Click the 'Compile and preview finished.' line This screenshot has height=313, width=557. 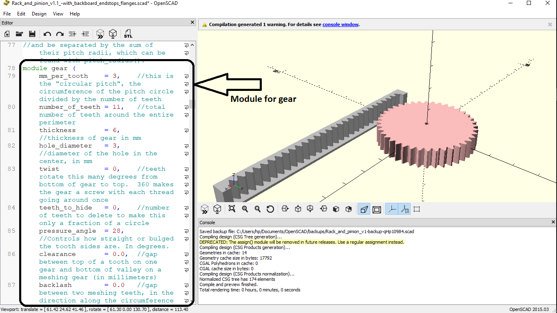pos(228,284)
